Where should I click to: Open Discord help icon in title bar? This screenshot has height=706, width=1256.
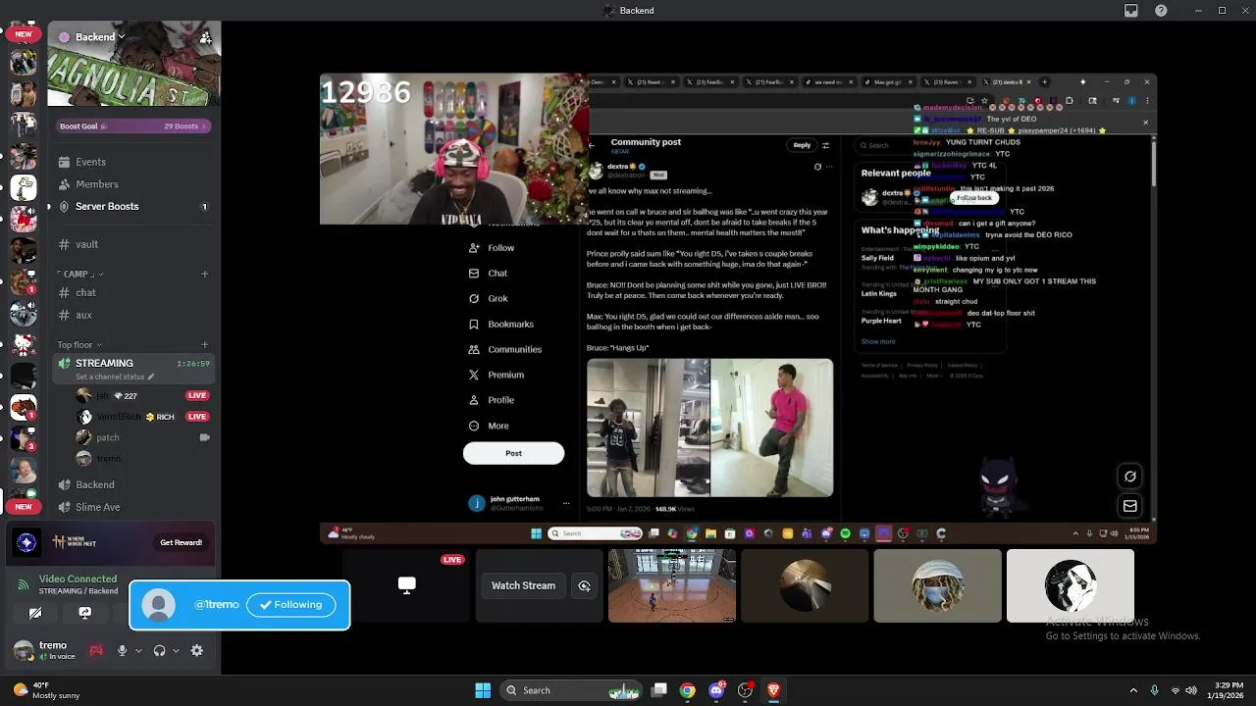pos(1161,11)
